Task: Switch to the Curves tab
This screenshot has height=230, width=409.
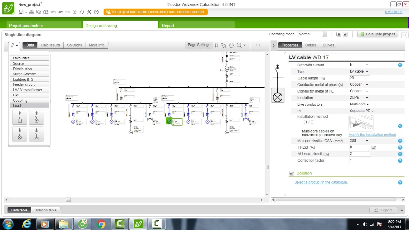Action: 328,45
